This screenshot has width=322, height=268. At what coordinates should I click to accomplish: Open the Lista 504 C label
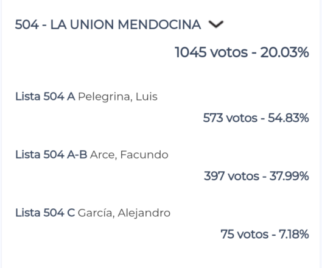45,213
